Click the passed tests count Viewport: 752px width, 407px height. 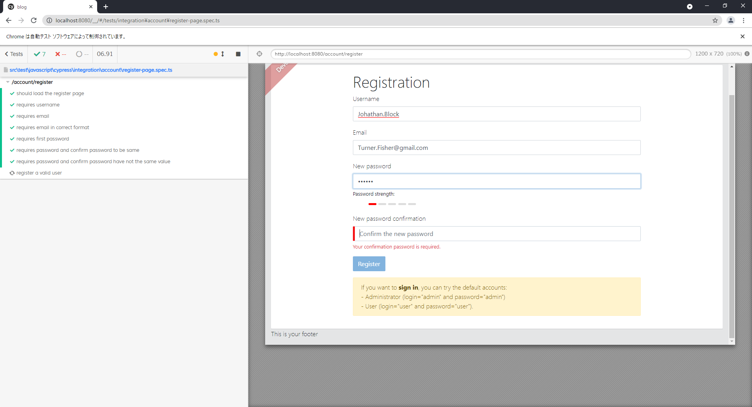[40, 54]
